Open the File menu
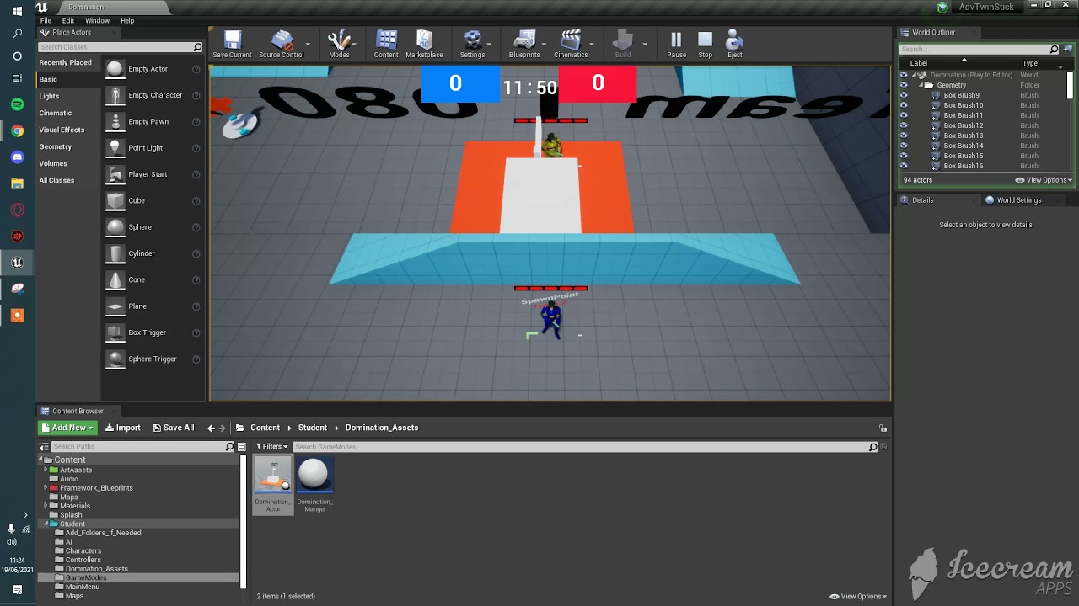This screenshot has height=606, width=1079. pyautogui.click(x=46, y=20)
